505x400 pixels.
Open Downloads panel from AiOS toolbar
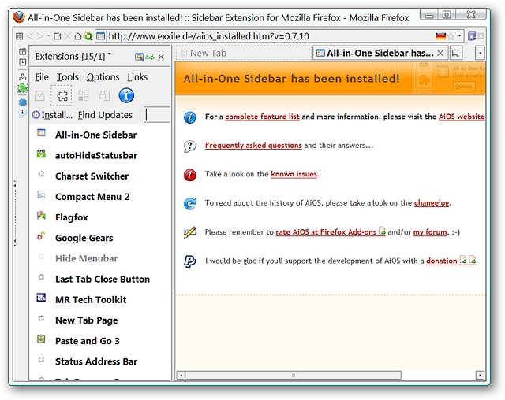23,76
